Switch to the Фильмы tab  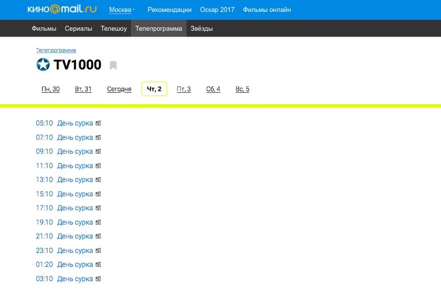tap(44, 29)
